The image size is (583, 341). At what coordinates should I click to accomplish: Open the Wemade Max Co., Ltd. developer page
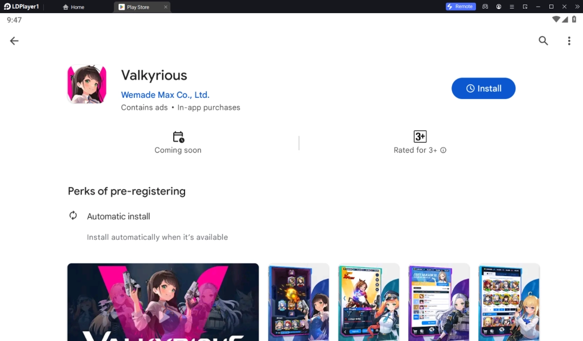pos(165,95)
